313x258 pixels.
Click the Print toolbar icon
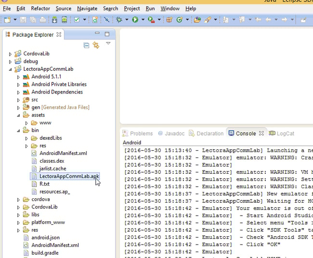pos(43,20)
